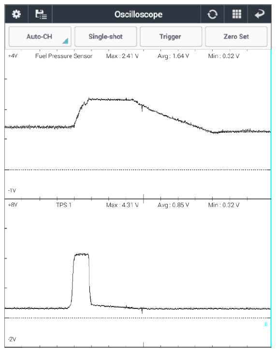
Task: Click the TPS 1 Avg 0.85 V readout
Action: [x=173, y=205]
